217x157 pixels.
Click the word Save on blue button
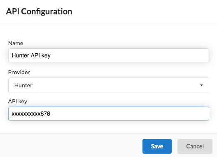coord(157,146)
